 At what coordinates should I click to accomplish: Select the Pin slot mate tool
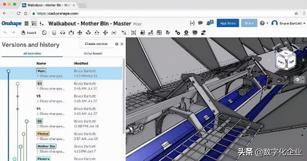(x=97, y=33)
